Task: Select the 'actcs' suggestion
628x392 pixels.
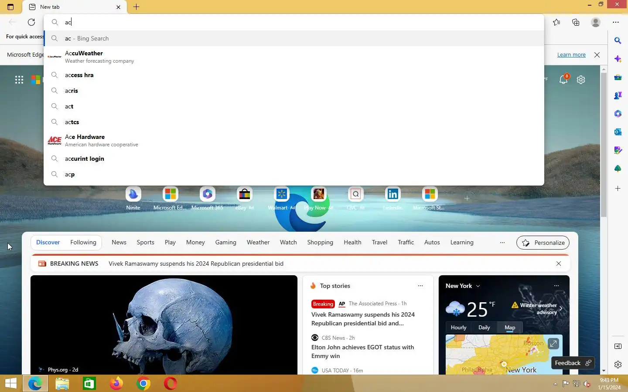Action: click(294, 122)
